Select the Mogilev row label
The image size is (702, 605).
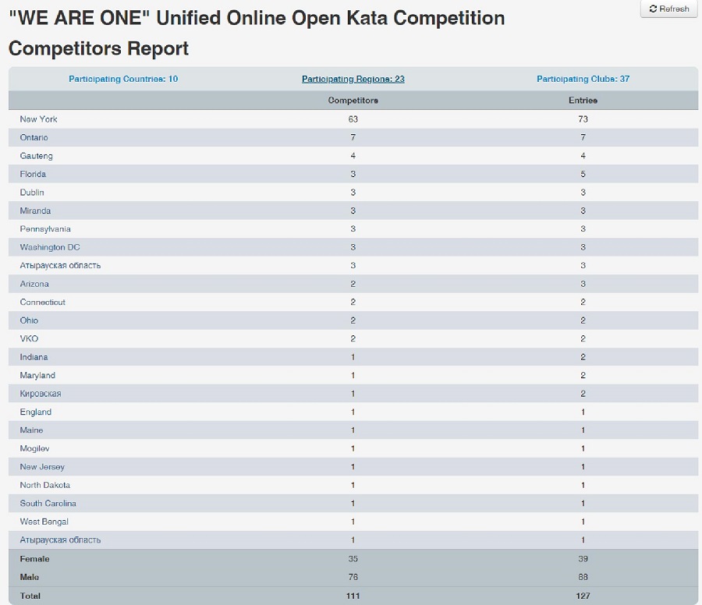point(34,448)
